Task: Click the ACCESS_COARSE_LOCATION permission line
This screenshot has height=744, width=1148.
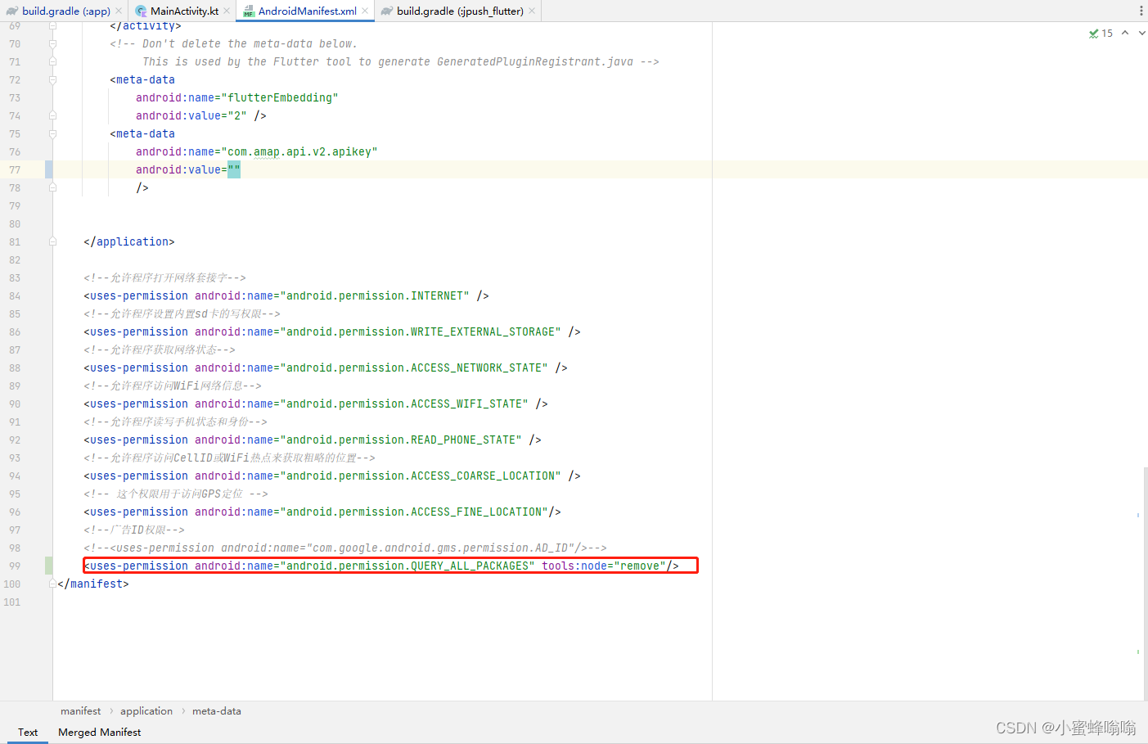Action: pos(332,476)
